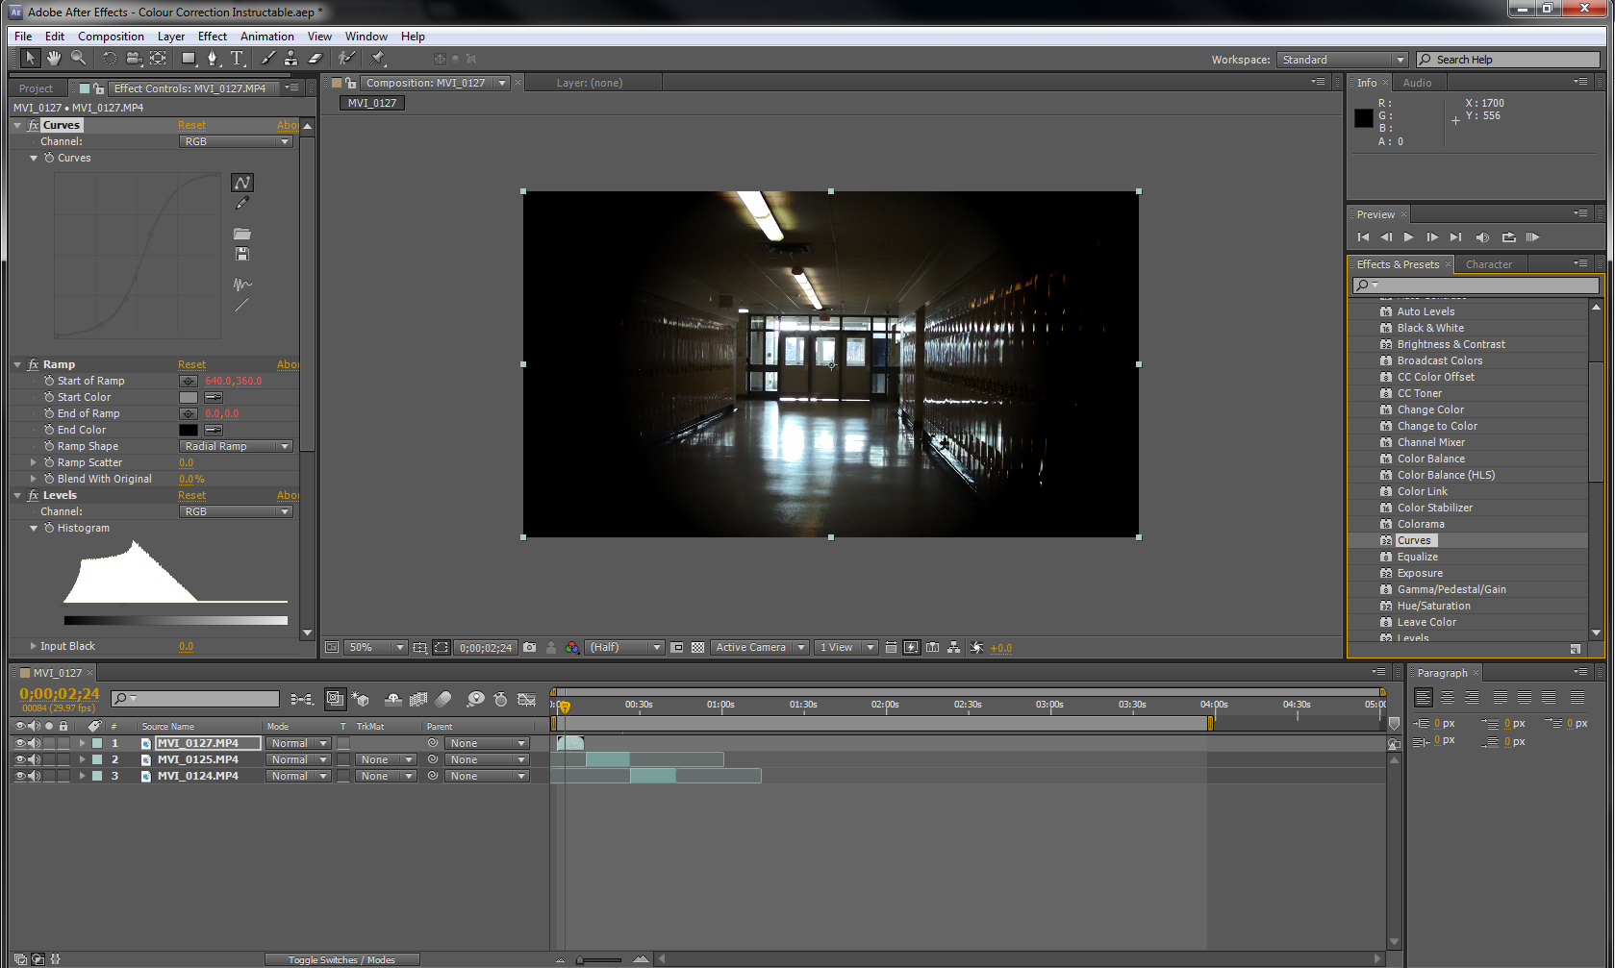The width and height of the screenshot is (1615, 968).
Task: Switch to the Project tab
Action: point(37,88)
